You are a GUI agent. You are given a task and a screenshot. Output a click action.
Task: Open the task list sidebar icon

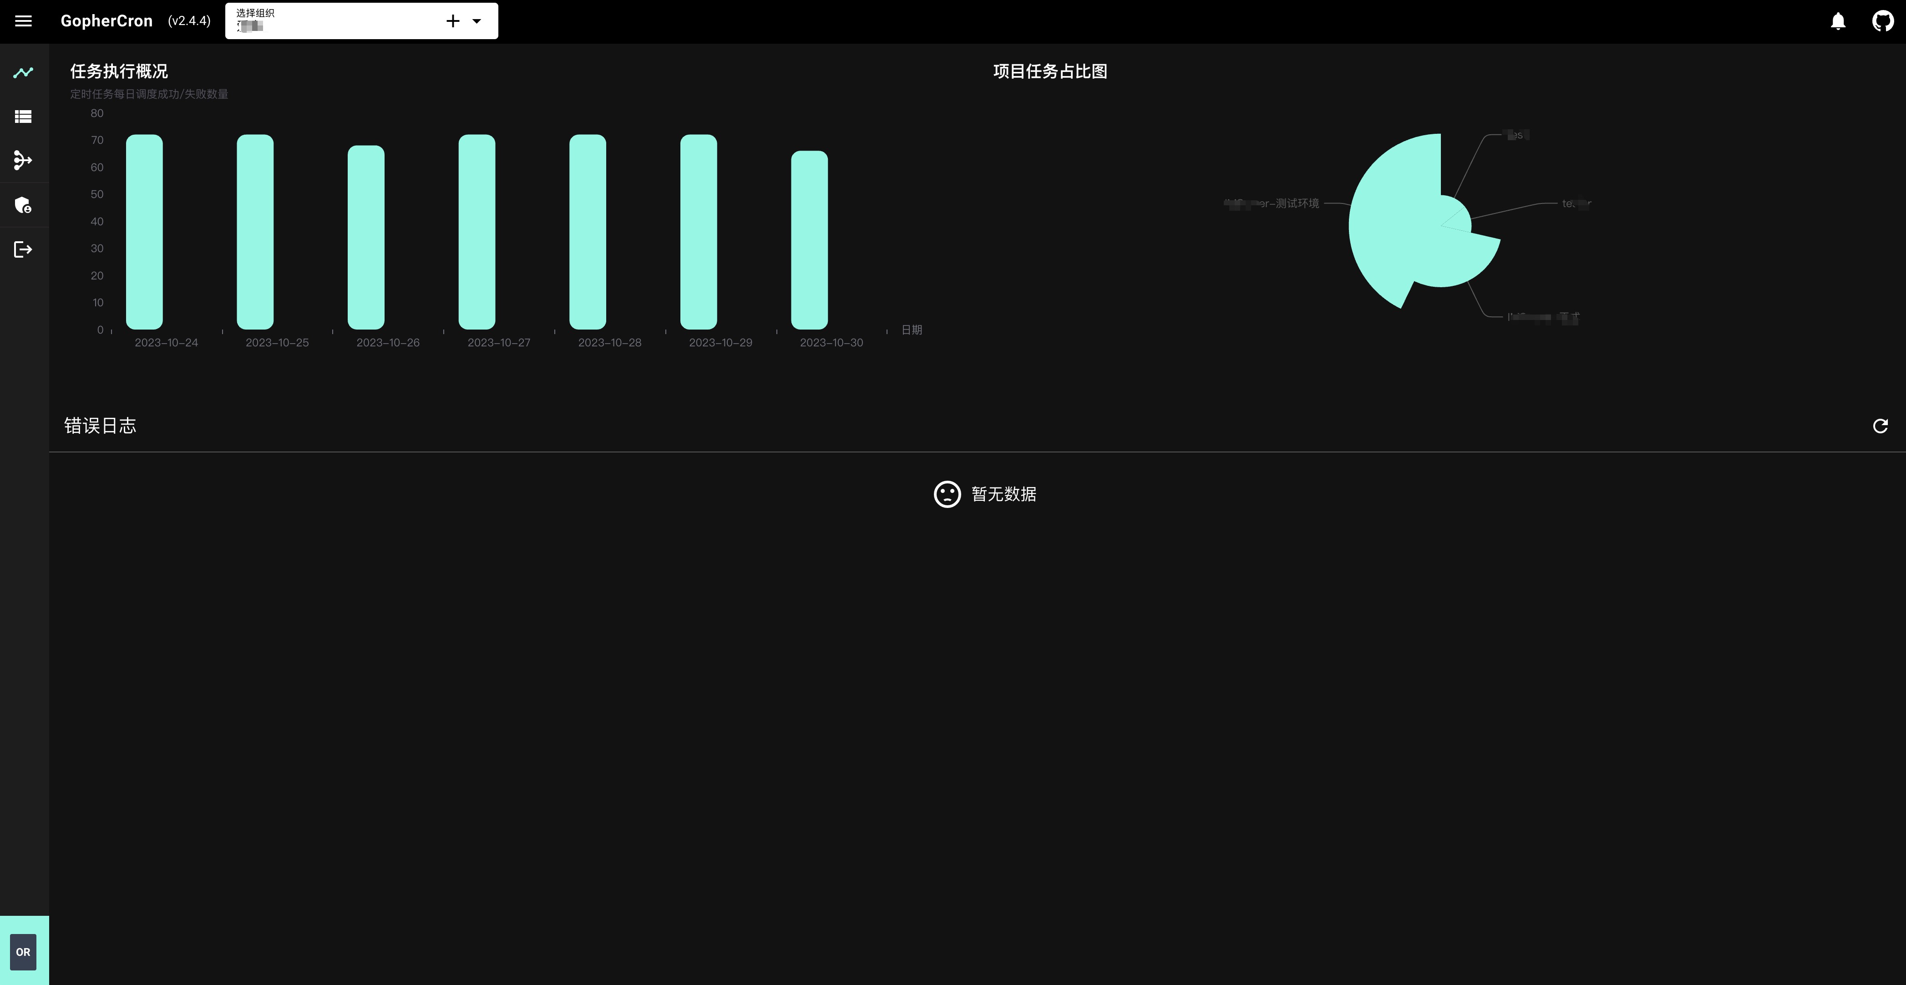pyautogui.click(x=23, y=116)
